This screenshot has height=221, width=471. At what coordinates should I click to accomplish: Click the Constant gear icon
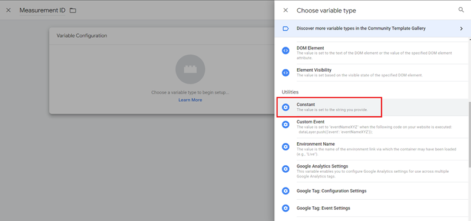pyautogui.click(x=286, y=107)
